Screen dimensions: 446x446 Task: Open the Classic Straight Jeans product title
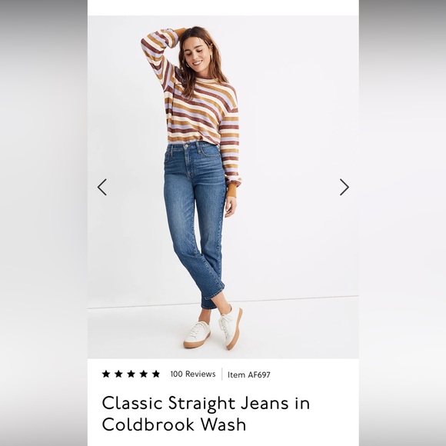[205, 404]
